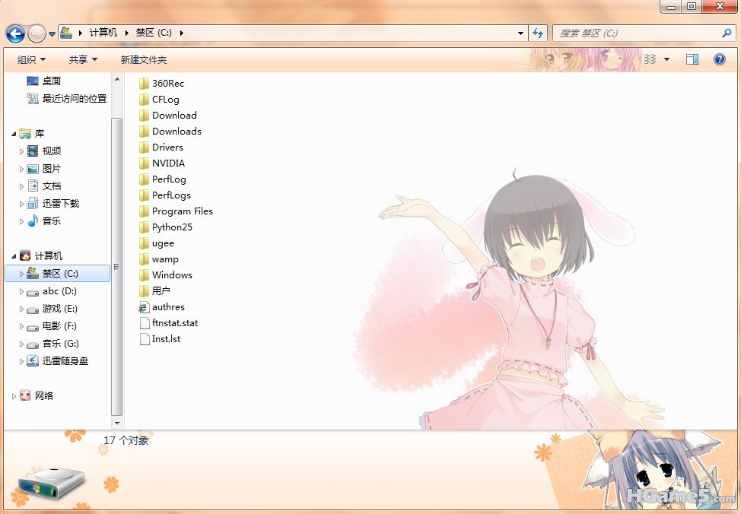This screenshot has width=741, height=514.
Task: Open the address bar history dropdown
Action: tap(520, 33)
